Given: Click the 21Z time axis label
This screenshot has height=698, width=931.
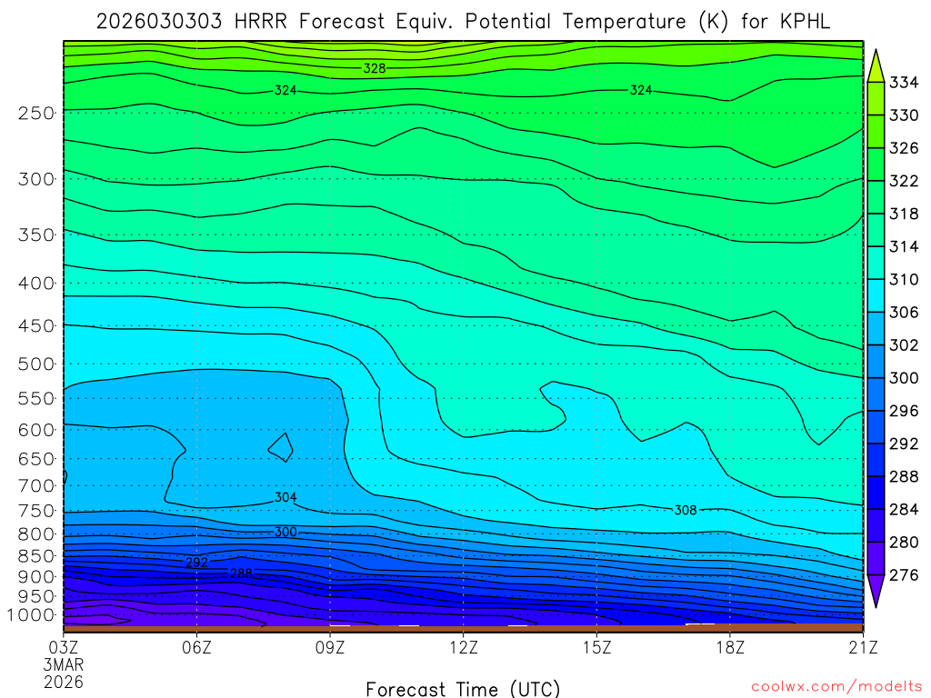Looking at the screenshot, I should click(x=863, y=647).
